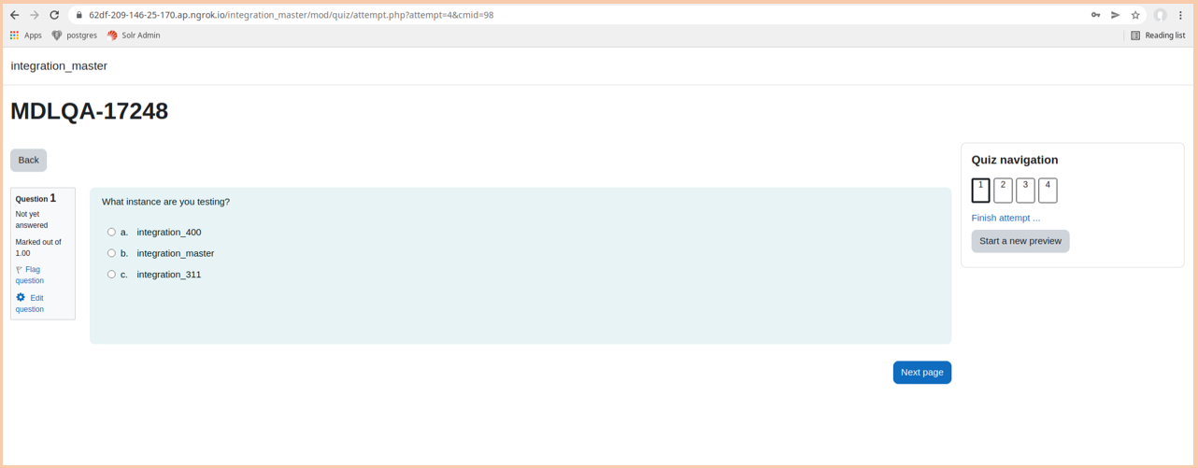Image resolution: width=1198 pixels, height=468 pixels.
Task: Open the Chrome three-dot menu
Action: tap(1180, 15)
